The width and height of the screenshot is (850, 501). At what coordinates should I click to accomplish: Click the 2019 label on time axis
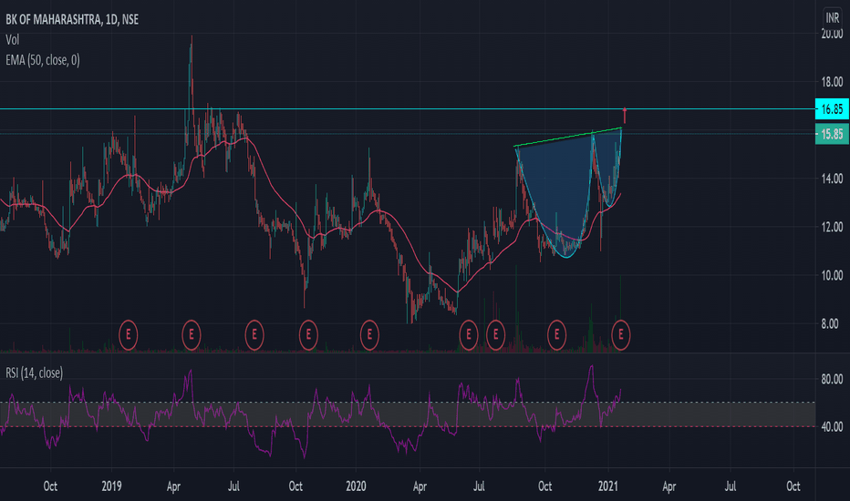click(x=111, y=486)
